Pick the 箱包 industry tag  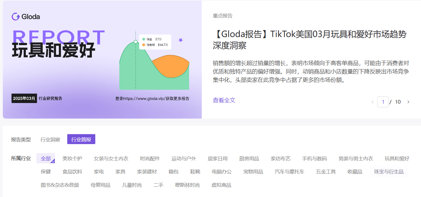click(x=173, y=171)
